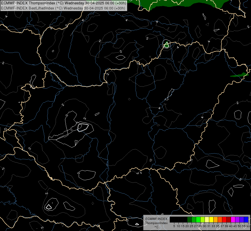Click the small dark green patch at east border
This screenshot has height=231, width=251.
click(239, 75)
